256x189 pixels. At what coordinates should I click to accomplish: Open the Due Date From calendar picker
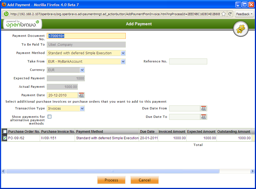click(203, 108)
